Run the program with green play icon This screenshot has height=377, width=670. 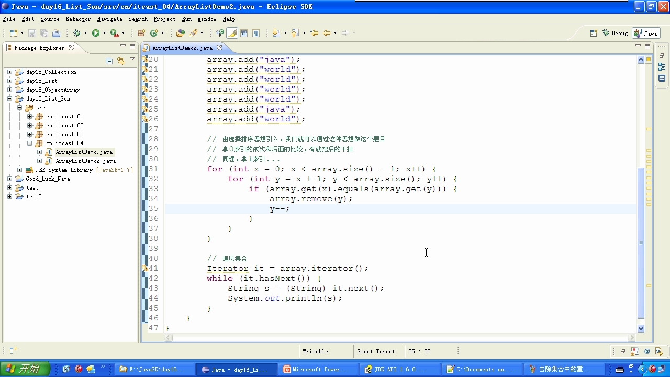tap(96, 33)
